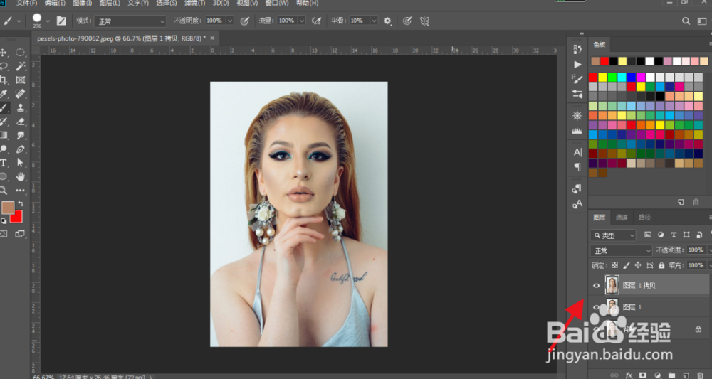Open symmetry paint butterfly icon
The height and width of the screenshot is (379, 712).
pos(424,21)
